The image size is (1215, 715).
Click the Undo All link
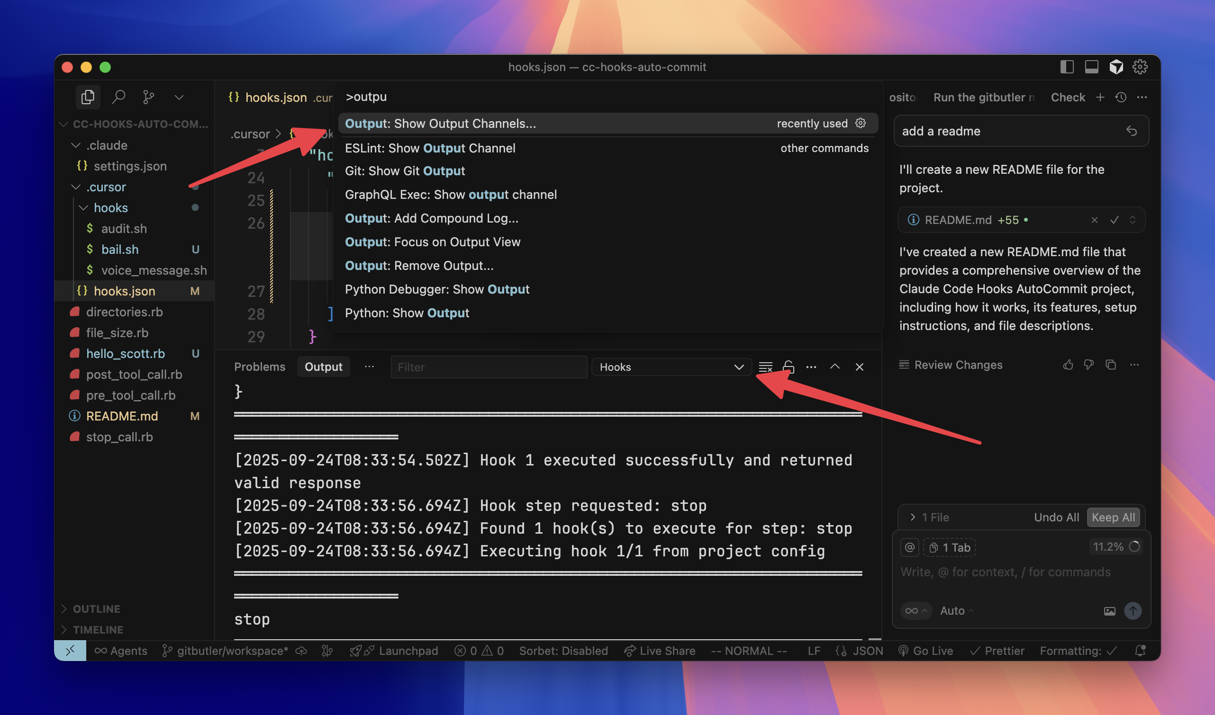pyautogui.click(x=1056, y=517)
